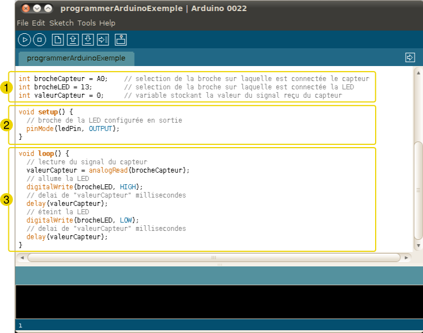
Task: Maximize the Arduino window
Action: 48,9
